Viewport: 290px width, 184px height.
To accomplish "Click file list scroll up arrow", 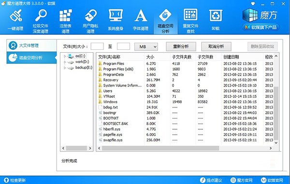I will point(276,56).
